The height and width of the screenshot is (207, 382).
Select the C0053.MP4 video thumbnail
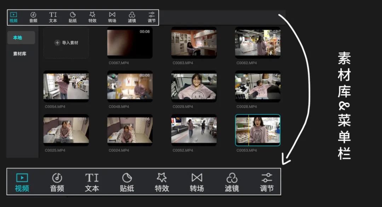coord(257,130)
